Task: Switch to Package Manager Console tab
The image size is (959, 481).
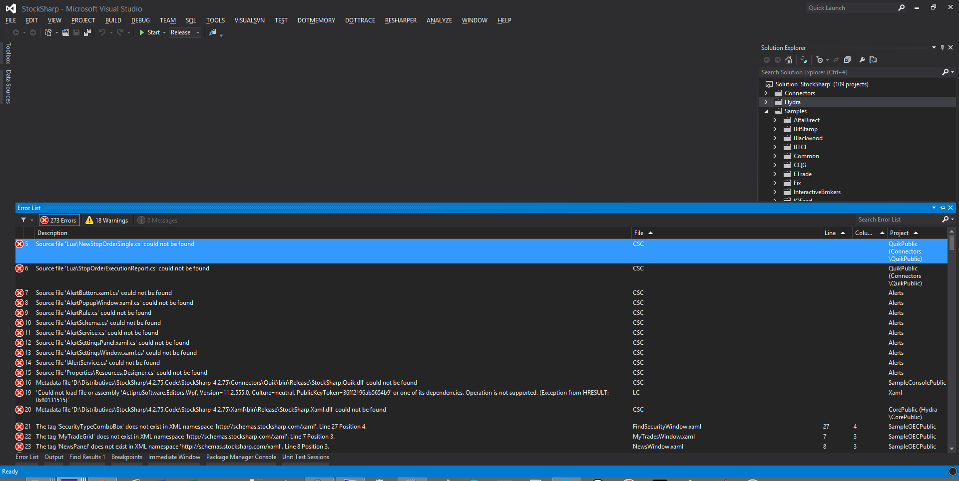Action: 241,457
